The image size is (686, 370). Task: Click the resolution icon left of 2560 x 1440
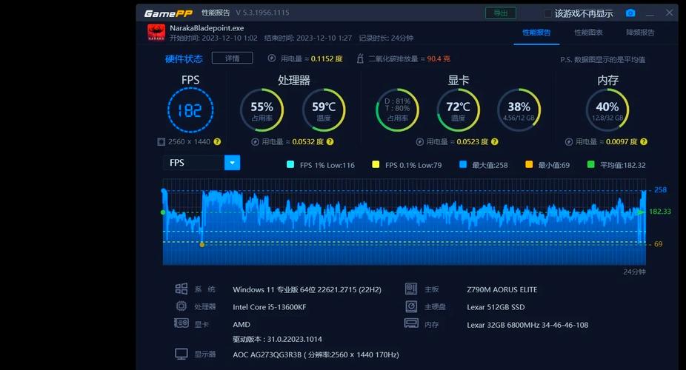(x=161, y=141)
